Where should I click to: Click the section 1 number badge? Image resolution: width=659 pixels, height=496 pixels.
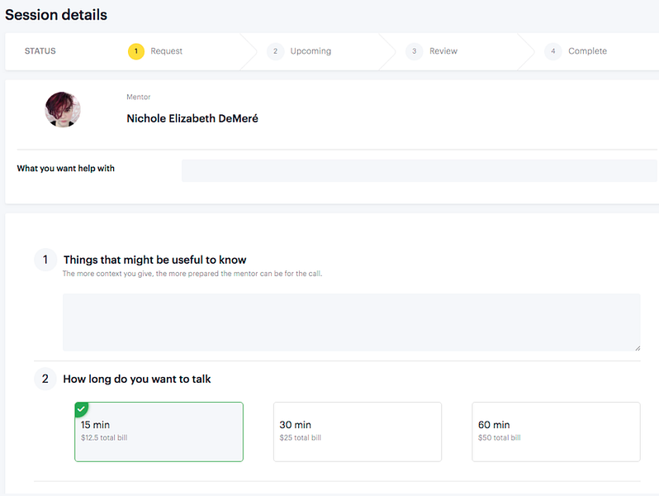tap(45, 260)
